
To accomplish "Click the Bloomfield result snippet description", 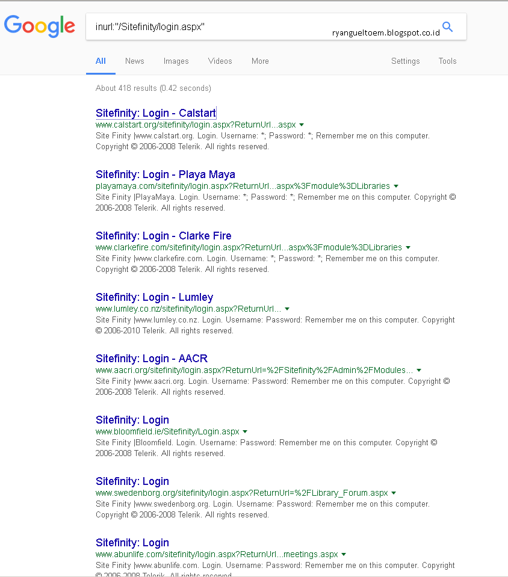I will [x=266, y=449].
